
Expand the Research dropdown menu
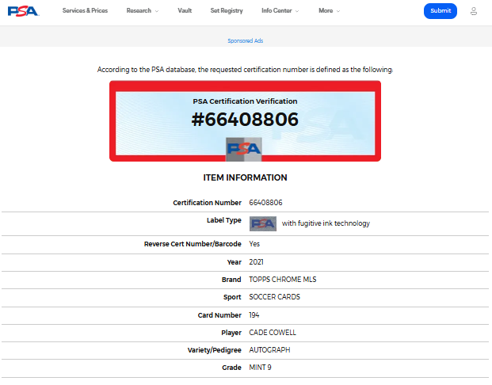coord(143,11)
